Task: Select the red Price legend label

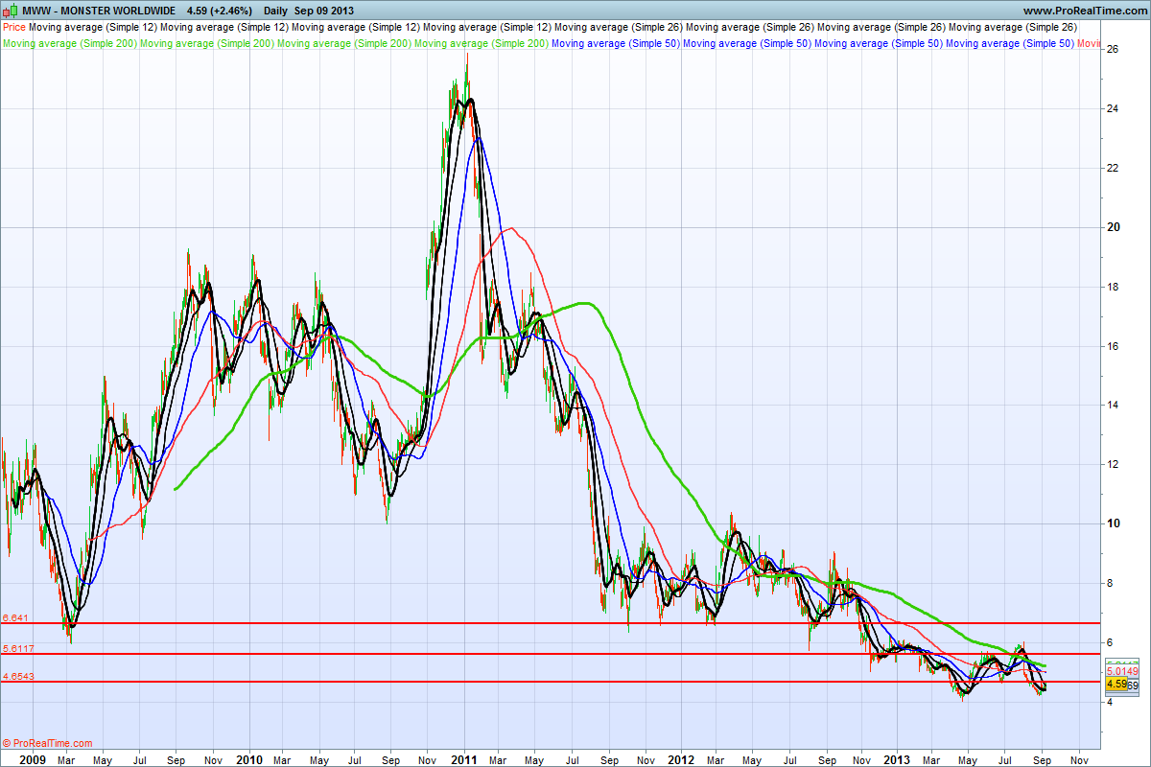Action: point(14,28)
